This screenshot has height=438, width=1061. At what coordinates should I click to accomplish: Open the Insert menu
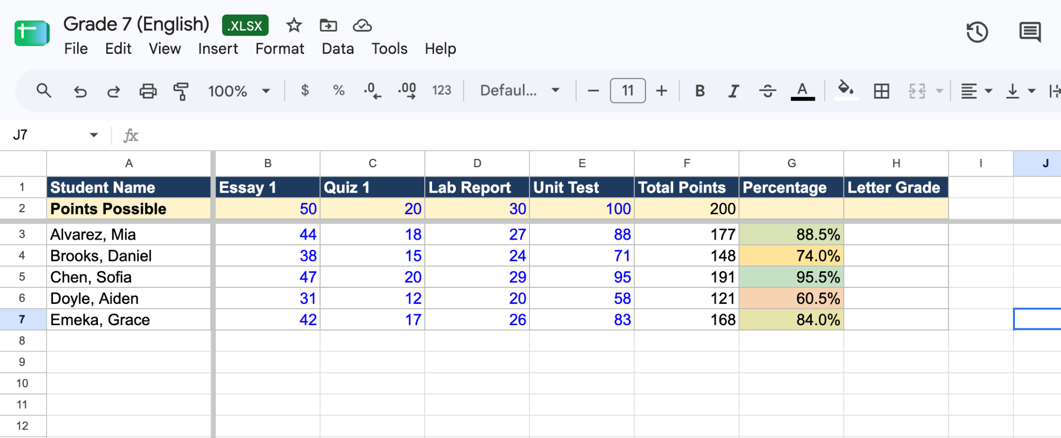pos(218,49)
